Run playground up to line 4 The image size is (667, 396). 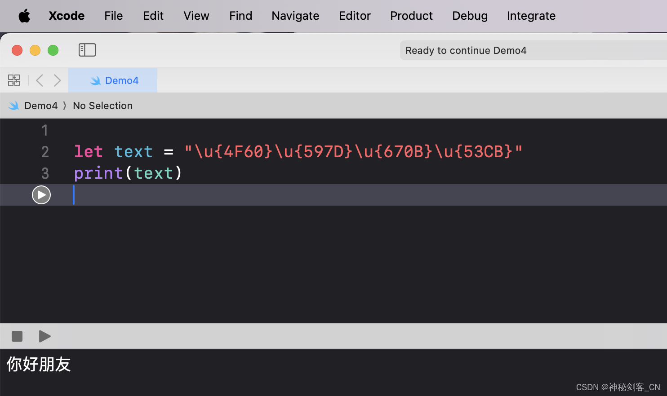coord(41,195)
